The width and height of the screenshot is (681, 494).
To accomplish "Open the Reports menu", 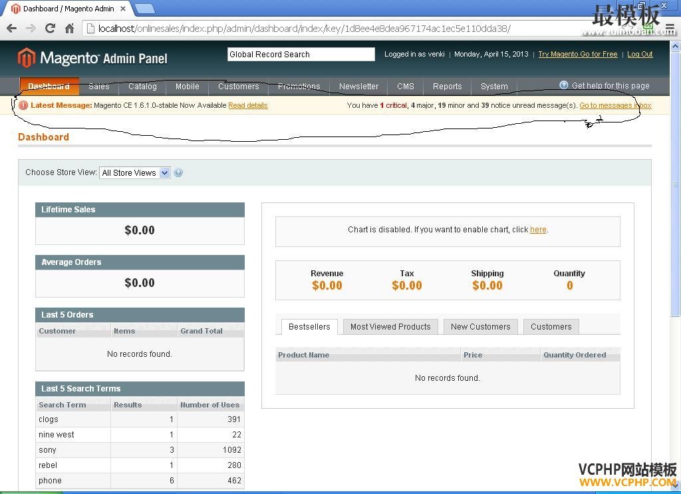I will (x=448, y=86).
